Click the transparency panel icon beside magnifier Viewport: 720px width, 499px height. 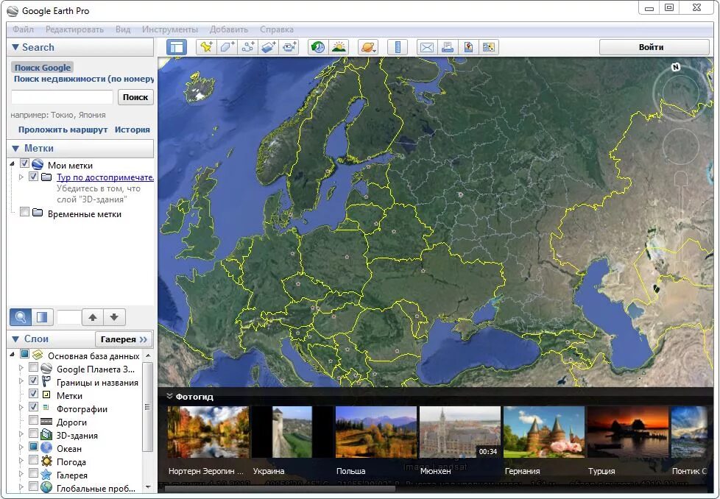42,316
